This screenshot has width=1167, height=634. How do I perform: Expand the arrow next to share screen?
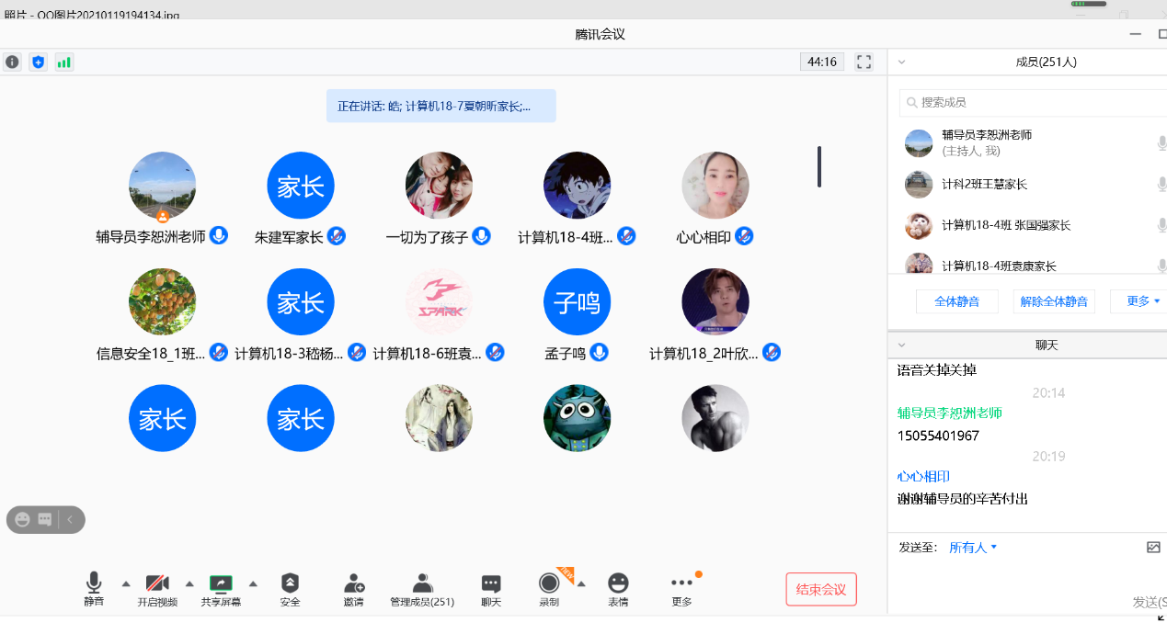[253, 583]
